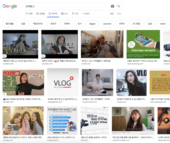Open the green Samsung 브이로그(Vlog) 시대 thumbnail
Screen dimensions: 170x143
coord(143,44)
